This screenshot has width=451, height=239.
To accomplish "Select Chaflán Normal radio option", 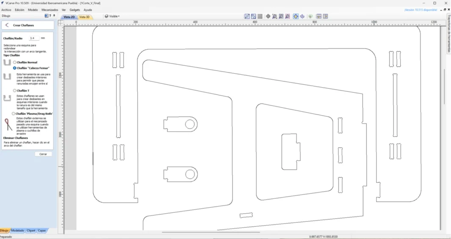I will coord(15,62).
